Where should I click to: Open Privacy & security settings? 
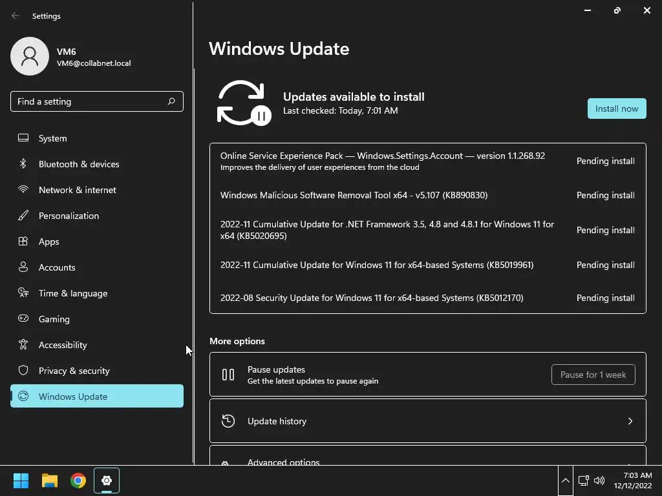pyautogui.click(x=97, y=370)
